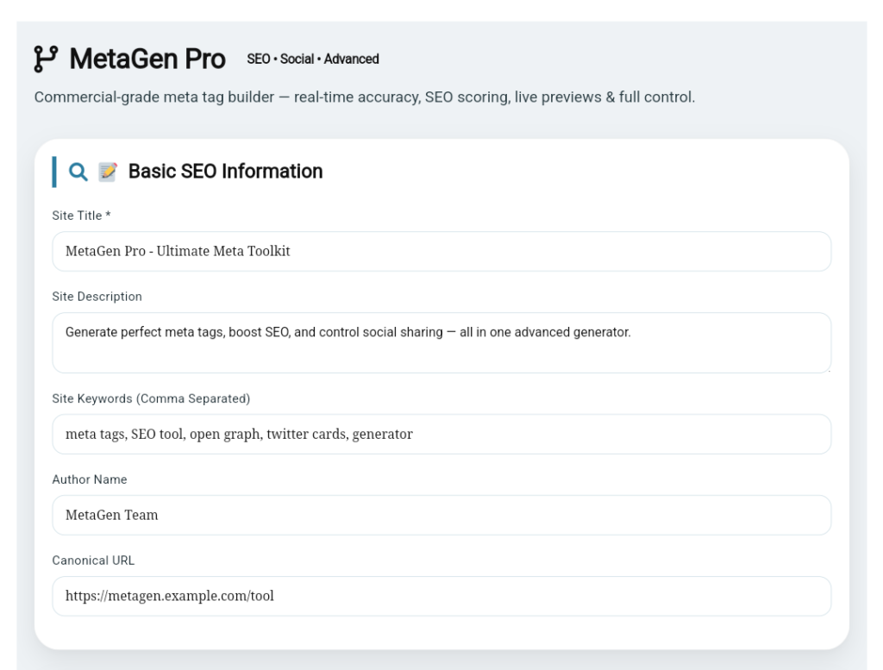This screenshot has width=883, height=670.
Task: Click the Author Name label
Action: [90, 479]
